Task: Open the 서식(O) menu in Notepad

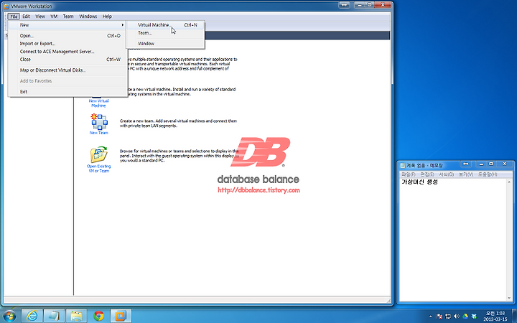Action: click(x=446, y=174)
